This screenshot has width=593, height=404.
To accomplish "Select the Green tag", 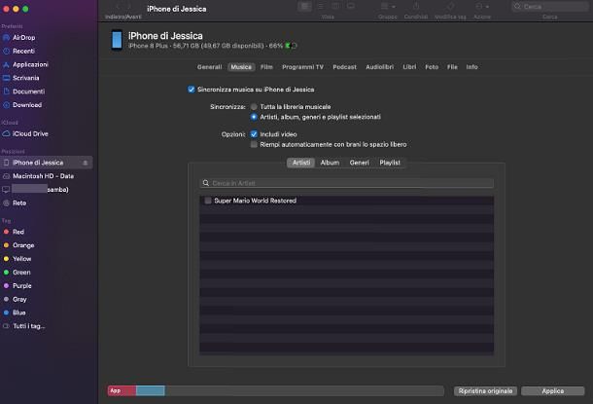I will coord(21,273).
